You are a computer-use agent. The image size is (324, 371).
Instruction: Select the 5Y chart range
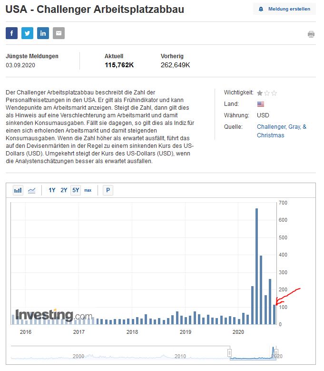(x=76, y=190)
